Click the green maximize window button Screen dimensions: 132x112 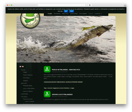[x=12, y=5]
